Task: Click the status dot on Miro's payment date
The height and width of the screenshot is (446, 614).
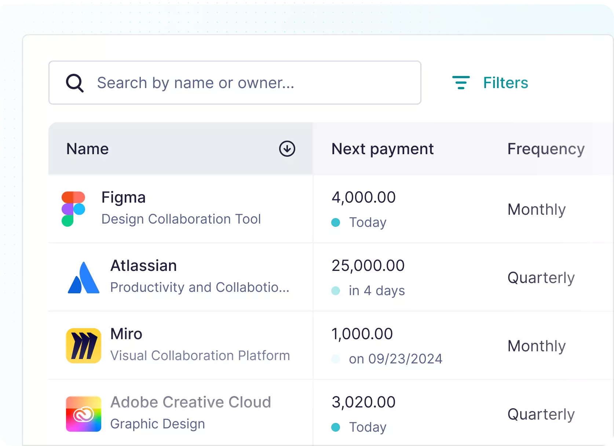Action: 336,359
